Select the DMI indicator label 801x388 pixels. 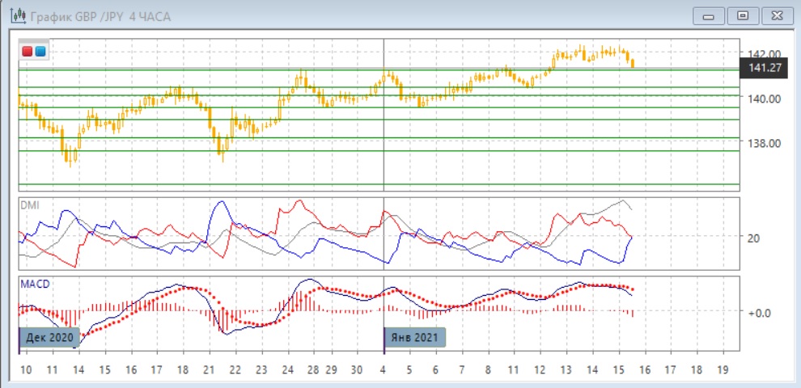click(30, 205)
